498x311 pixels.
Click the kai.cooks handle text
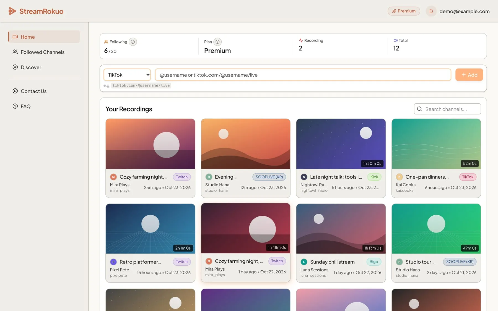coord(404,190)
